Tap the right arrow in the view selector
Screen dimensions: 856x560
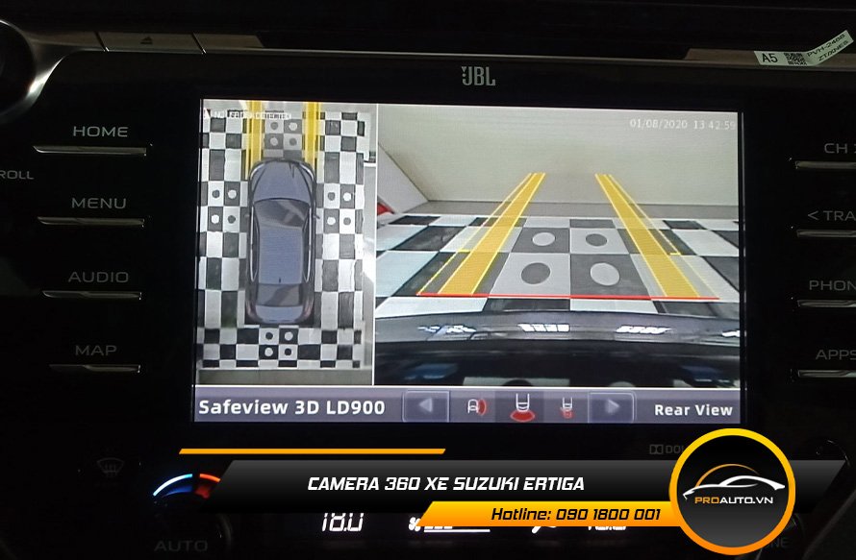point(611,407)
